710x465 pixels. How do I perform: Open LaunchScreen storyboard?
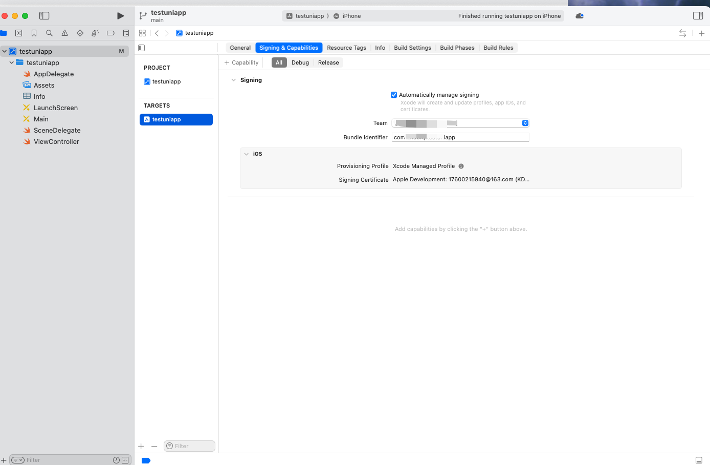click(56, 108)
